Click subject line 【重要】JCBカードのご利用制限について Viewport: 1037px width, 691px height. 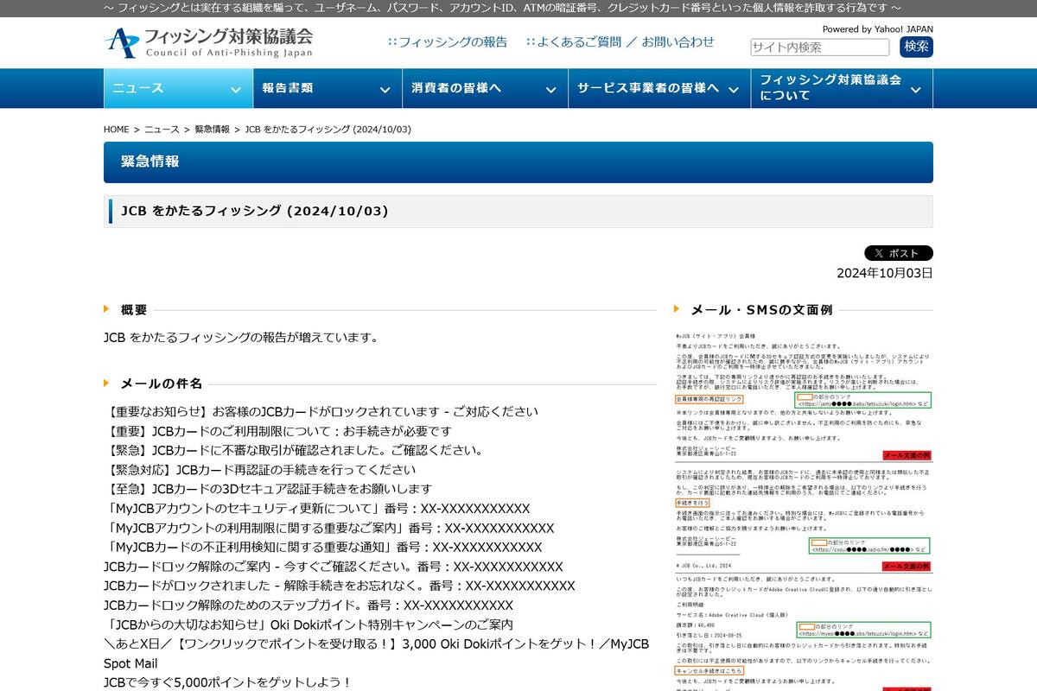coord(277,431)
